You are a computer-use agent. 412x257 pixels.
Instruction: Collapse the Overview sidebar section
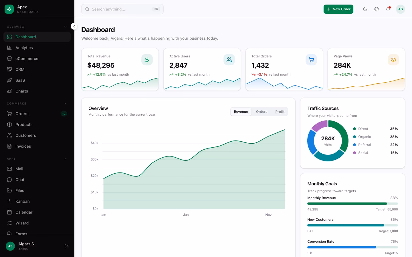[x=37, y=27]
